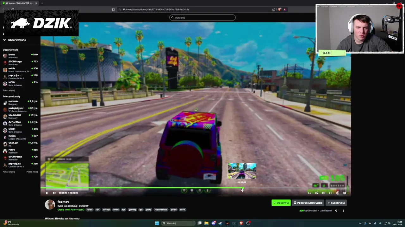The image size is (405, 227).
Task: Open lawek channel in sidebar
Action: pos(20,56)
